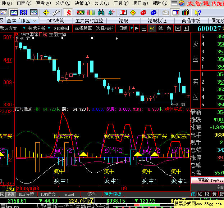Switch side panel to 逐 view
Viewport: 224px width, 208px height.
pos(200,194)
